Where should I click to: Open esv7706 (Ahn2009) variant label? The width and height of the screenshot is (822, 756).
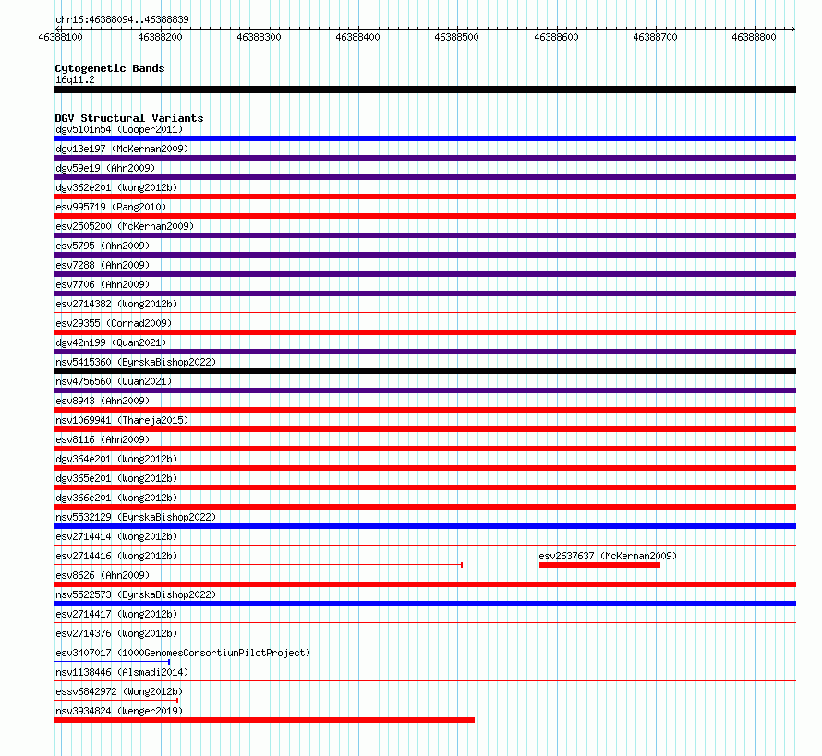click(x=103, y=284)
